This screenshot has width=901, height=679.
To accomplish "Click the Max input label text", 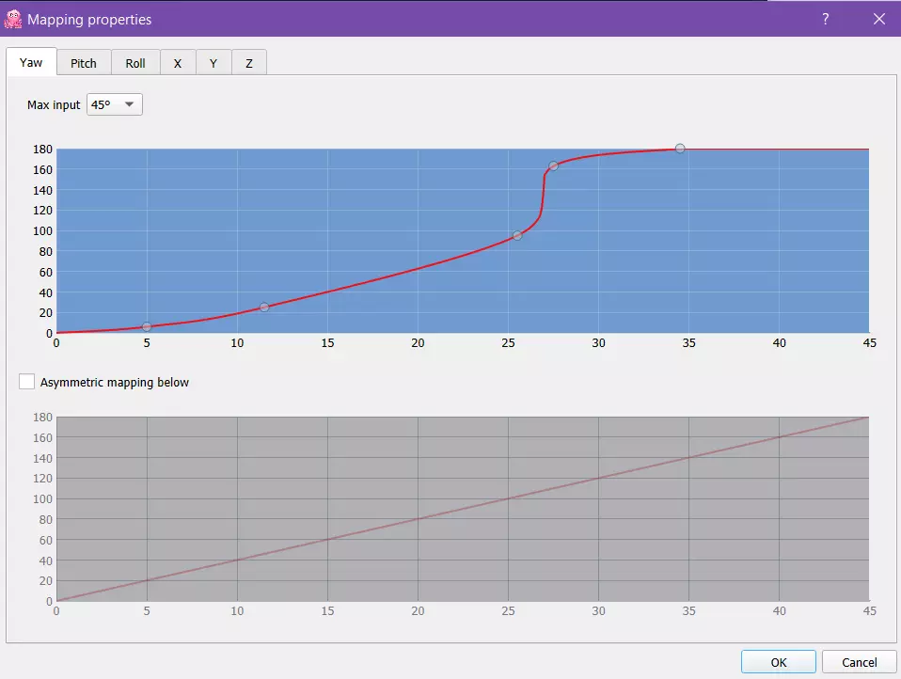I will click(x=54, y=104).
